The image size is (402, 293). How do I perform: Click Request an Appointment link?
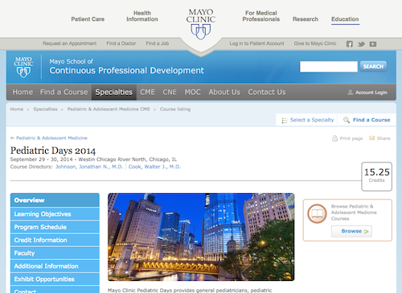coord(69,43)
